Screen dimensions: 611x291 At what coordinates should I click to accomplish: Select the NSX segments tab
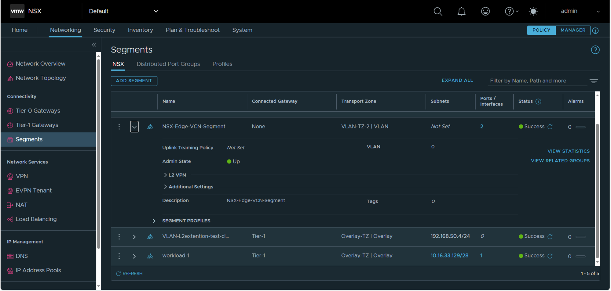point(118,64)
